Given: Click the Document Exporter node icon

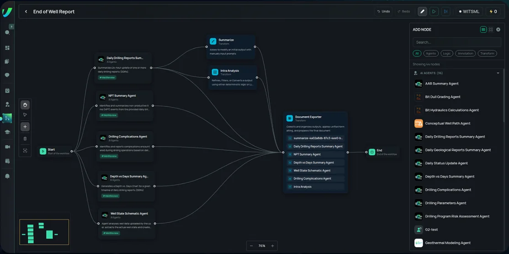Looking at the screenshot, I should click(290, 118).
